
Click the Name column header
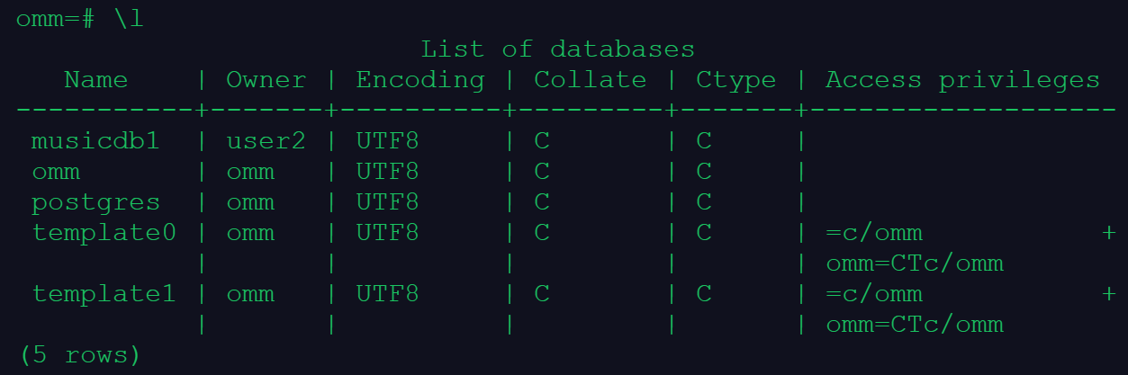[95, 80]
